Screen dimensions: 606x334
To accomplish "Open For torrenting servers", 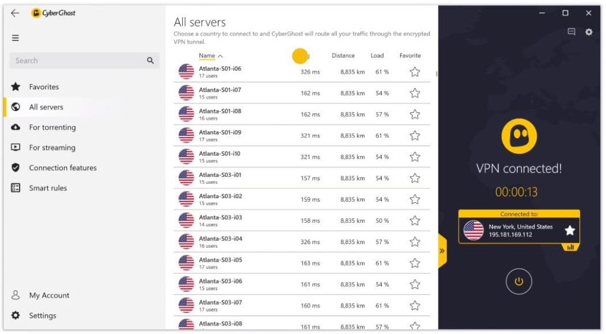I will (52, 128).
